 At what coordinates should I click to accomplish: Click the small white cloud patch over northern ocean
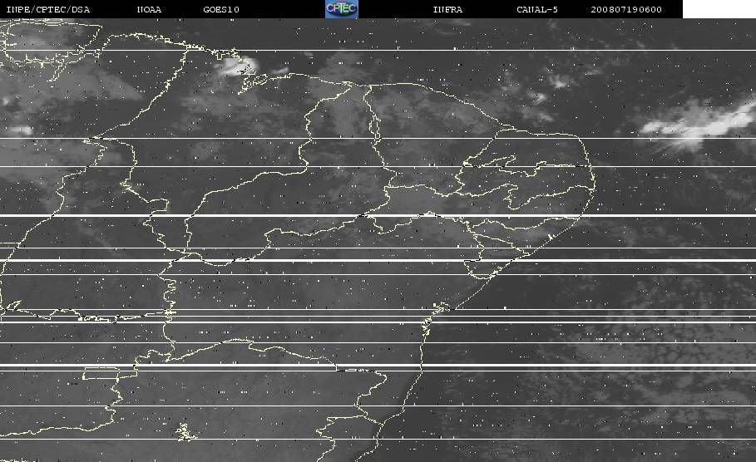click(559, 82)
